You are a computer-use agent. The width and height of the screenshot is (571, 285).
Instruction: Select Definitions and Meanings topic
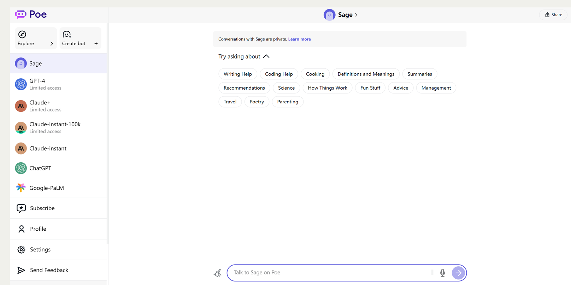coord(366,74)
